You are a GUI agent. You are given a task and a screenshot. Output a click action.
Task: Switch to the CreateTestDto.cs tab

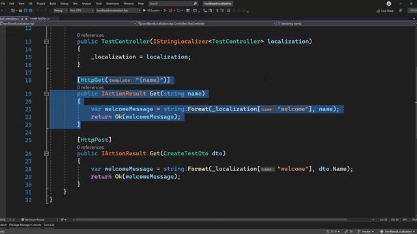tap(40, 19)
